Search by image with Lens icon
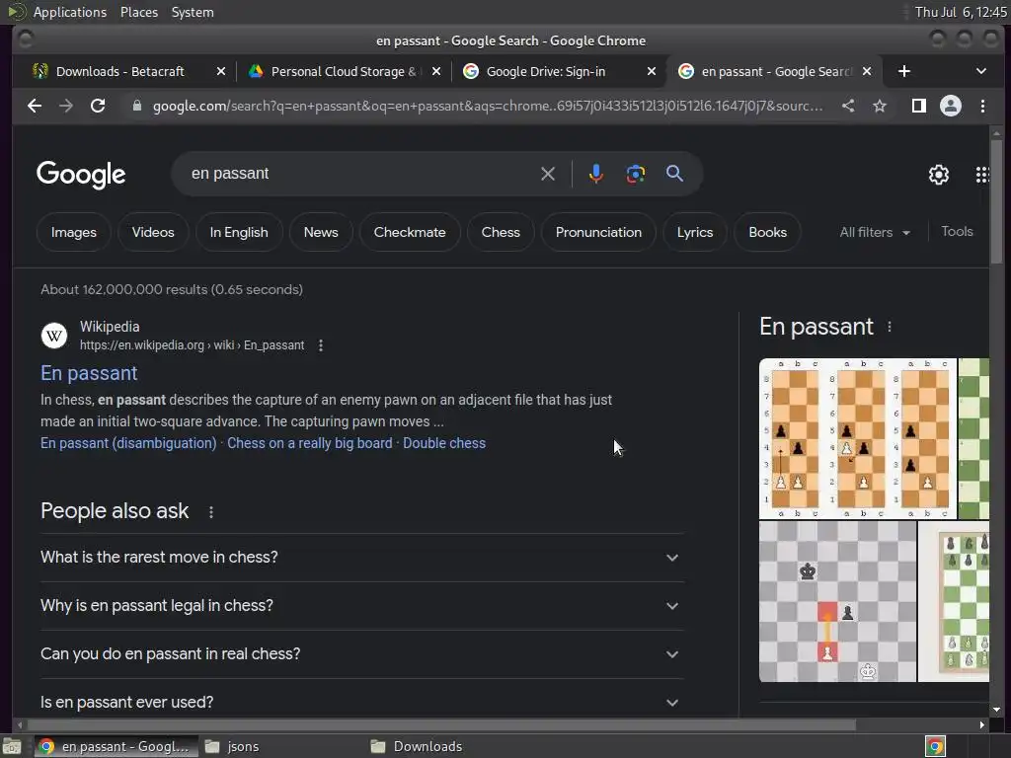Screen dimensions: 1011x758 [x=635, y=174]
